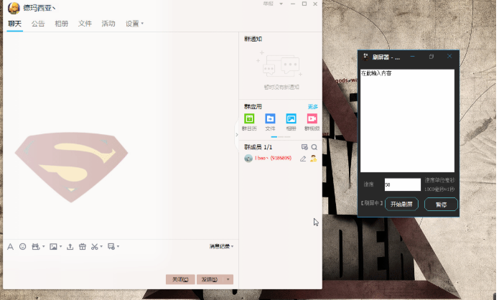Click the 在此输入内容 text area in 刷屏器
499x300 pixels.
(407, 121)
